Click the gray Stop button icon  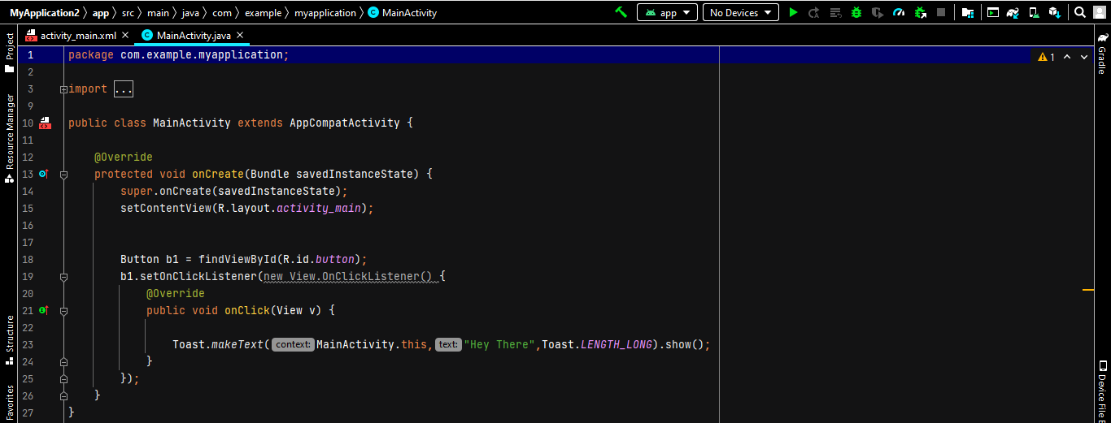click(941, 12)
